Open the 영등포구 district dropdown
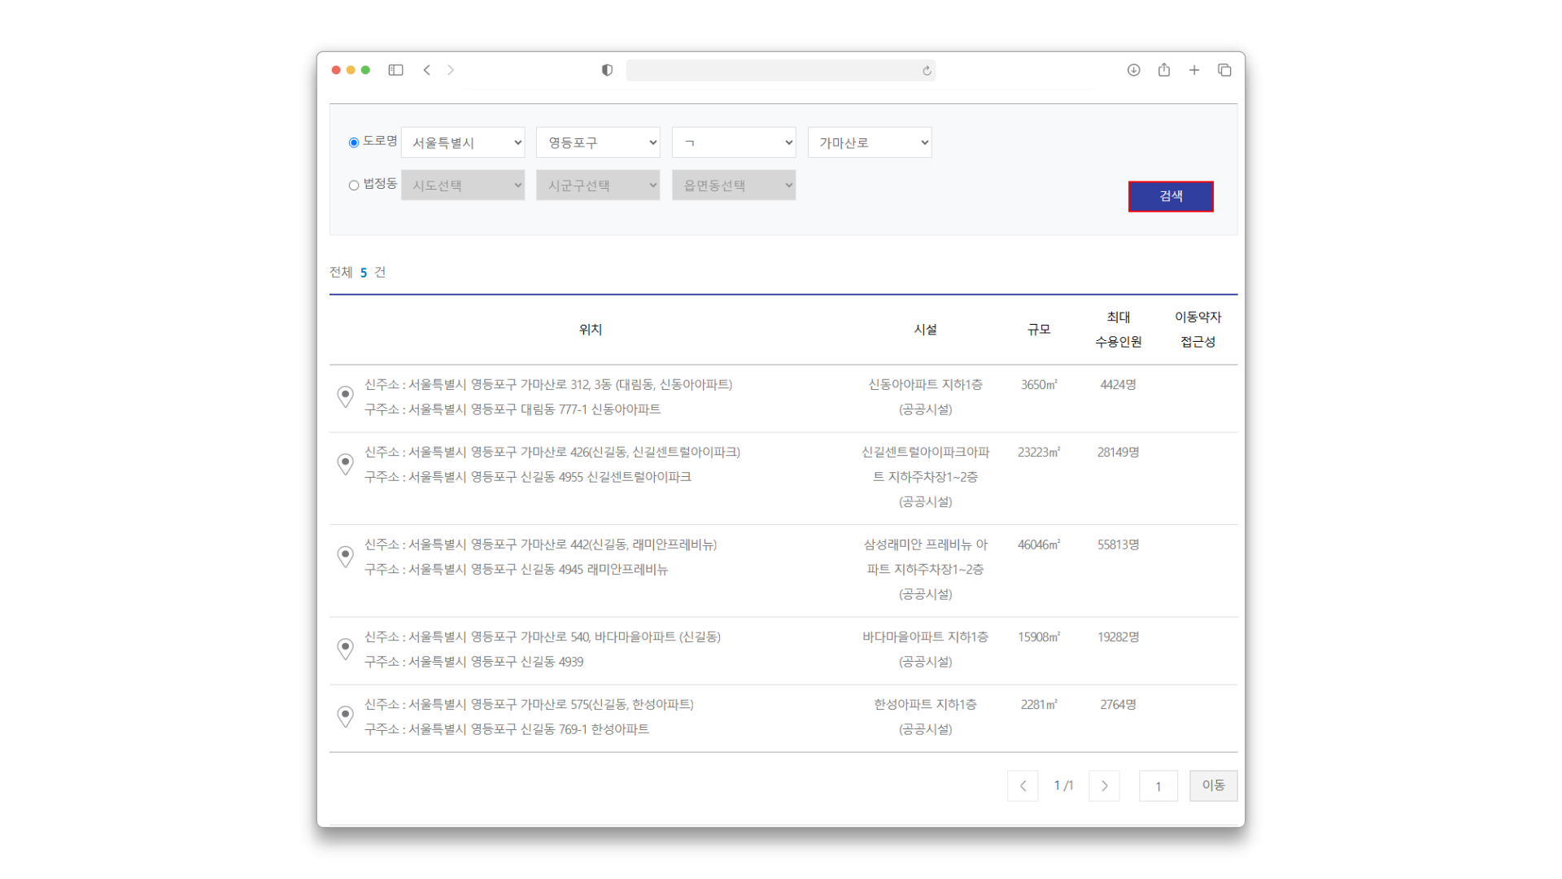 coord(598,142)
